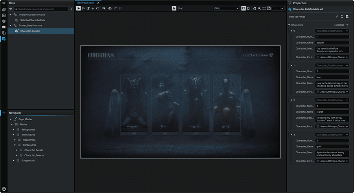Viewport: 354px width, 193px height.
Task: Toggle landscape orientation view
Action: pos(243,8)
